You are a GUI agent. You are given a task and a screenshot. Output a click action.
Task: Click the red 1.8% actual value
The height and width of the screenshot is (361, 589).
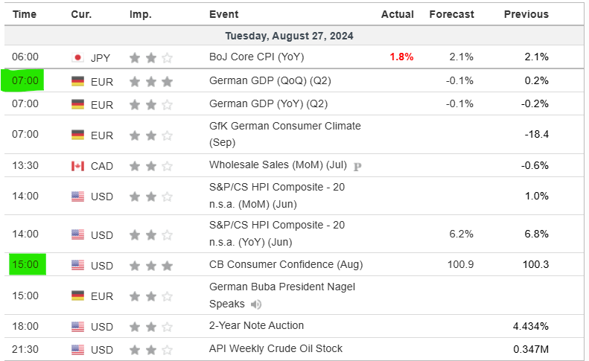401,57
